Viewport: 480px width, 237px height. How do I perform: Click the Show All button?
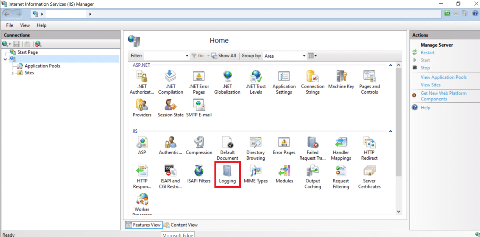click(x=224, y=56)
